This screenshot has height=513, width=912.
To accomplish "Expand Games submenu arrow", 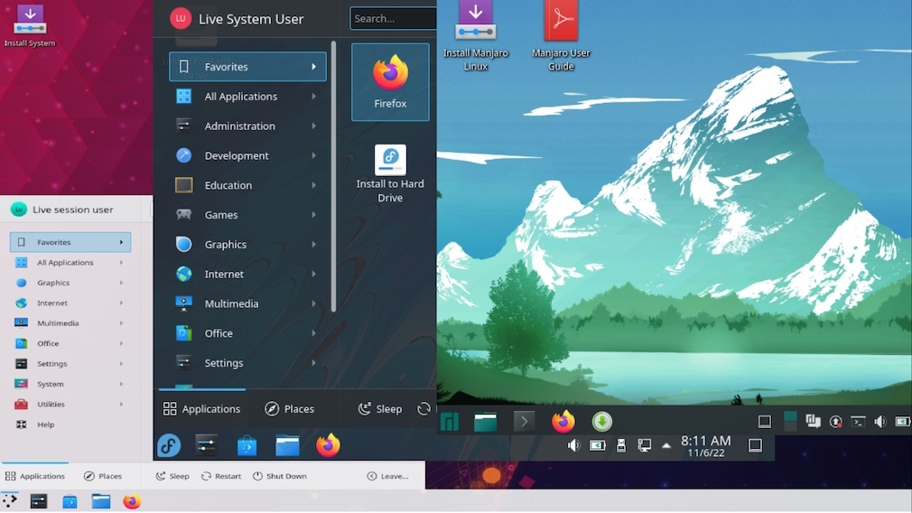I will tap(313, 215).
